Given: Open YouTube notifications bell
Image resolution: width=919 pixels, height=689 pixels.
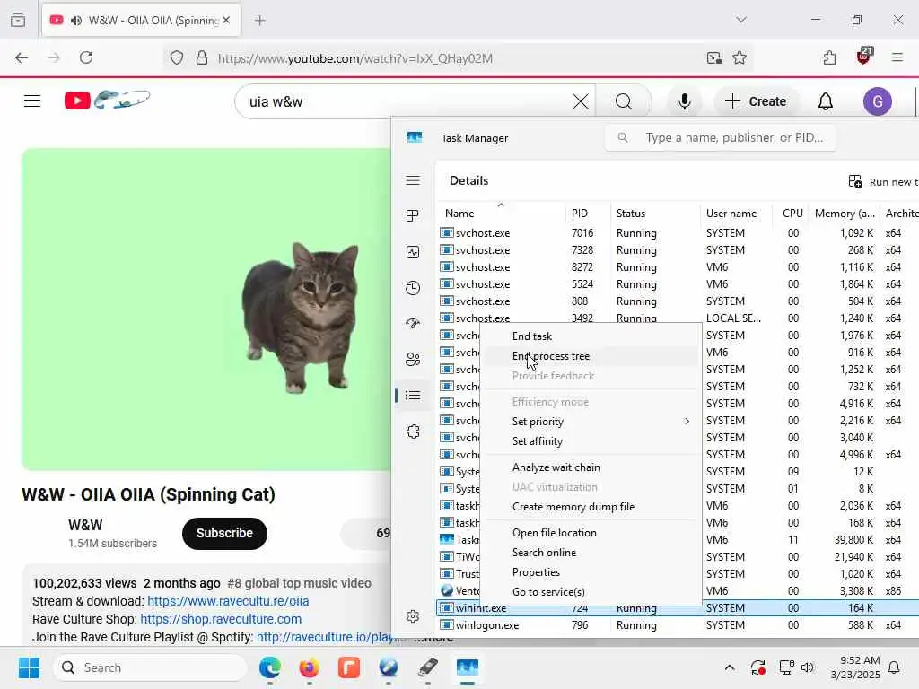Looking at the screenshot, I should tap(826, 101).
